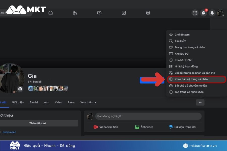Screen dimensions: 227x151
Task: Switch to the "Bạn bè" tab
Action: 34,102
